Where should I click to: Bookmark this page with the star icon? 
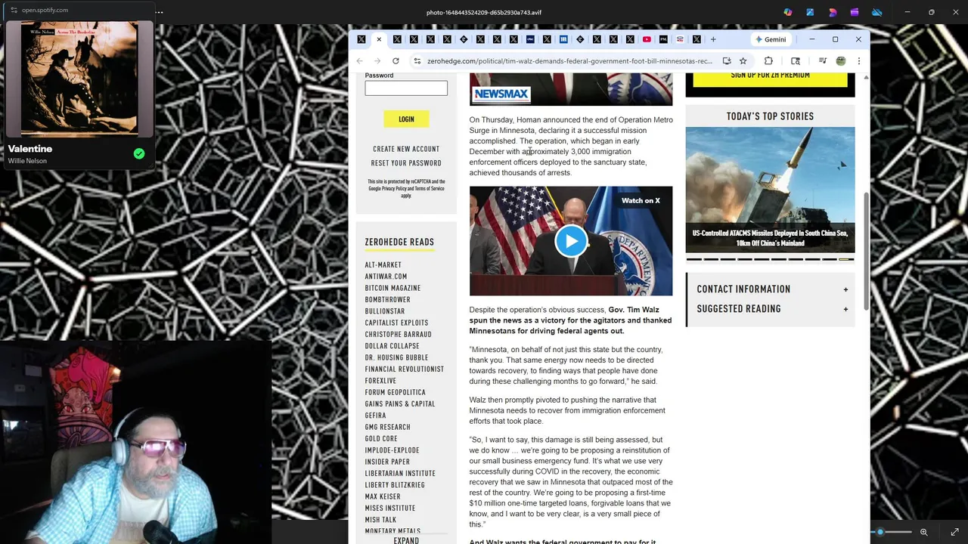pyautogui.click(x=743, y=61)
